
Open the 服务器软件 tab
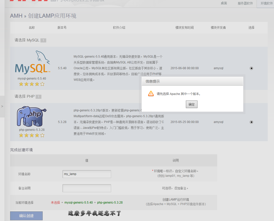coord(245,4)
